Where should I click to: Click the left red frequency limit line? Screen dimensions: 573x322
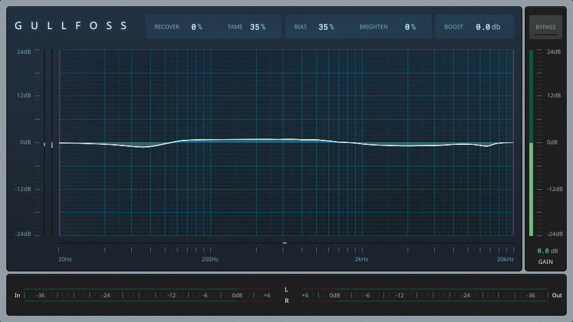(60, 142)
